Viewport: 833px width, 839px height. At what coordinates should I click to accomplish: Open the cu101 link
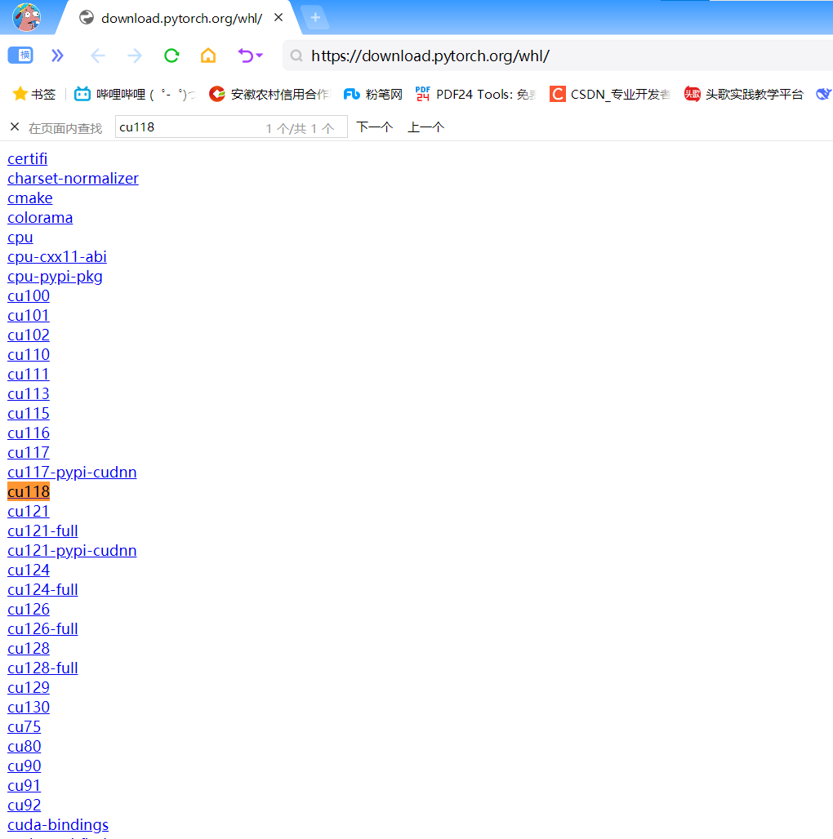coord(29,315)
